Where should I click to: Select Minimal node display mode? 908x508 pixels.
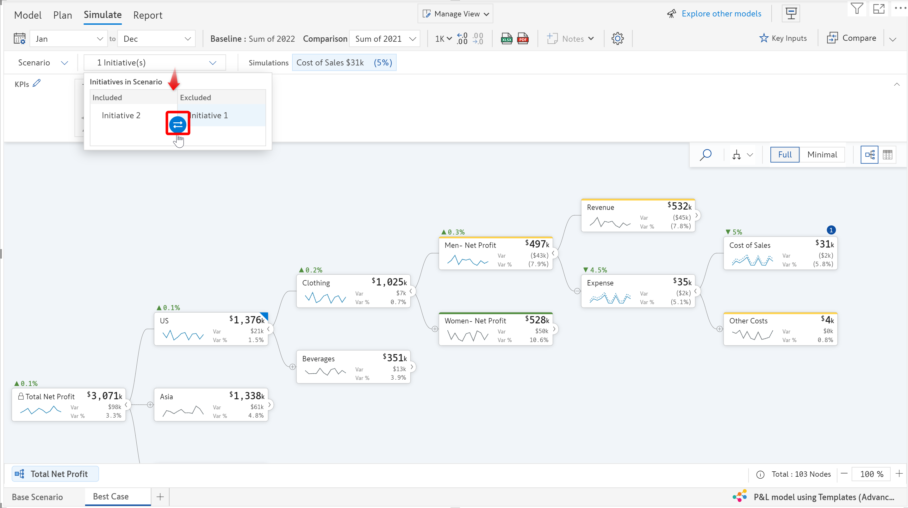click(822, 155)
